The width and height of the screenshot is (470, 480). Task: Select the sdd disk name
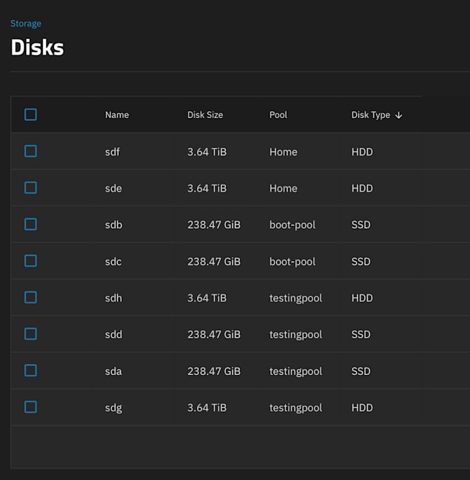[113, 334]
